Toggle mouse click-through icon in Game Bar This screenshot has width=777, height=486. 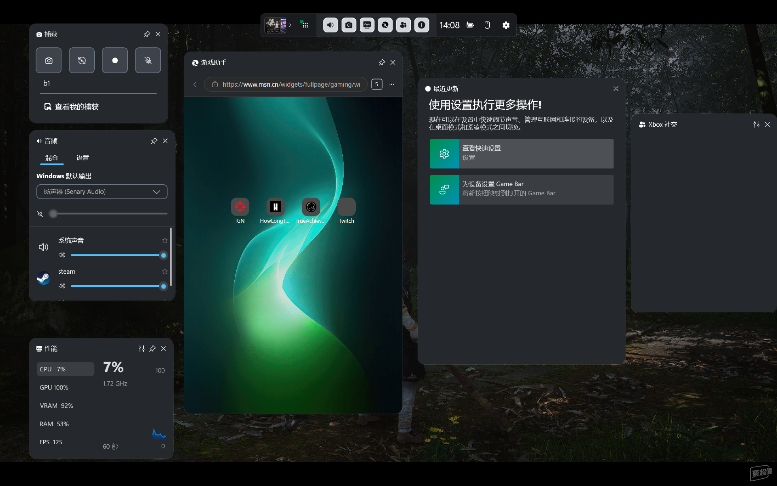point(487,25)
